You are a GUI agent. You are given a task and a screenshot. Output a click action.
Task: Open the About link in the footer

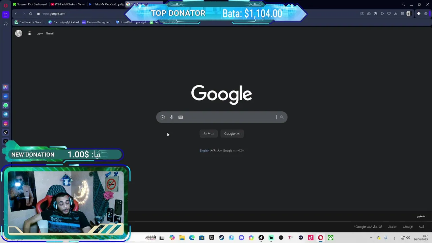(x=422, y=227)
